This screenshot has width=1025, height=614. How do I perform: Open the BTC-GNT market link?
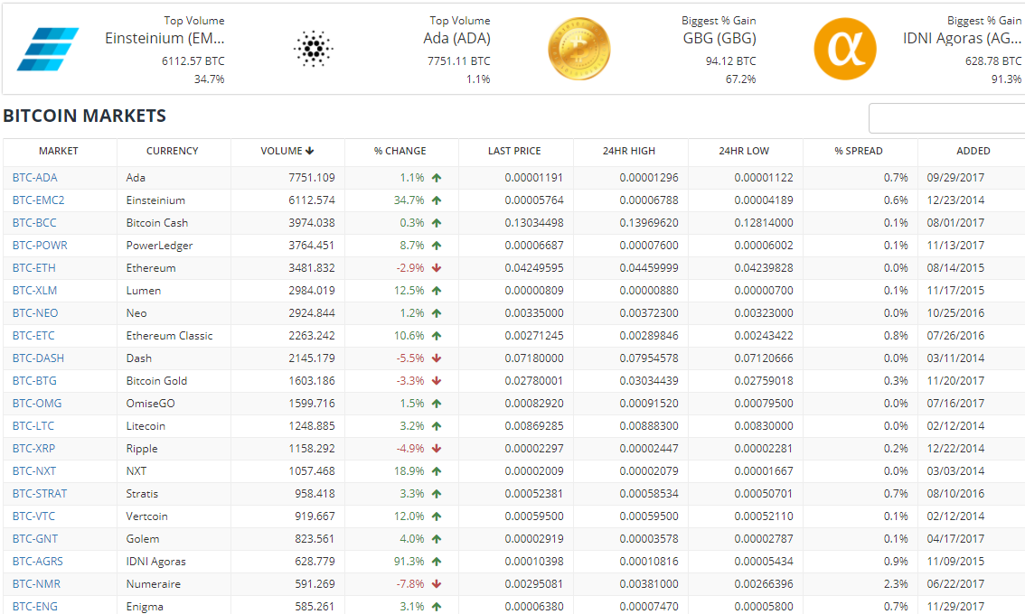click(x=35, y=539)
